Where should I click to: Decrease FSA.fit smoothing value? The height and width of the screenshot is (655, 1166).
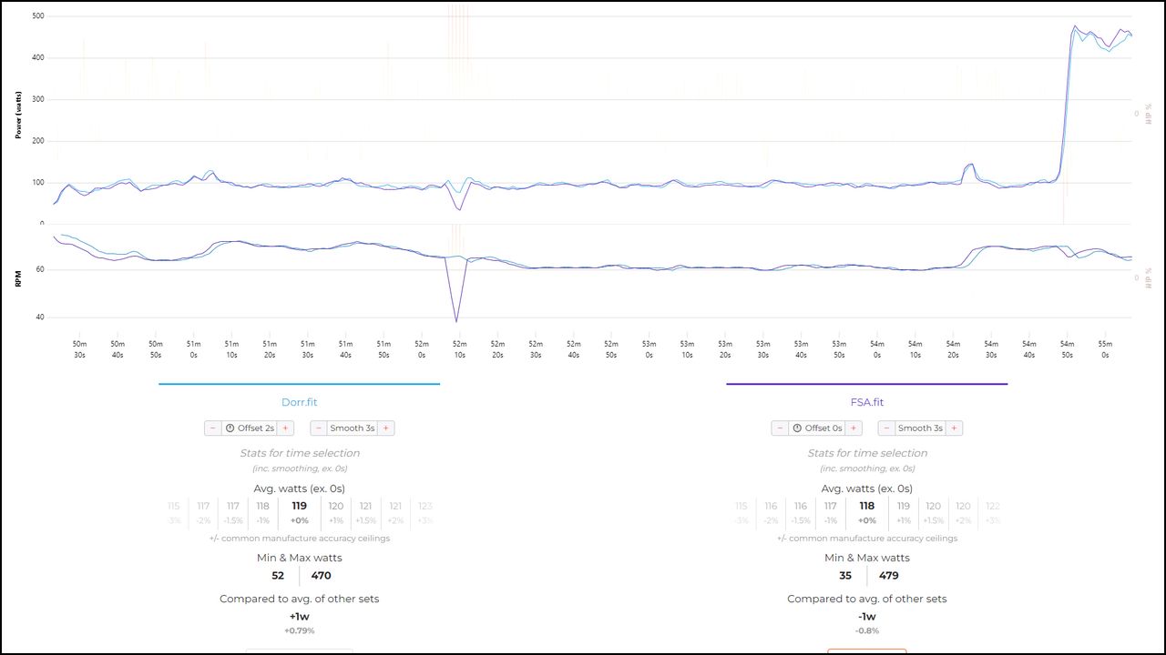(x=885, y=428)
